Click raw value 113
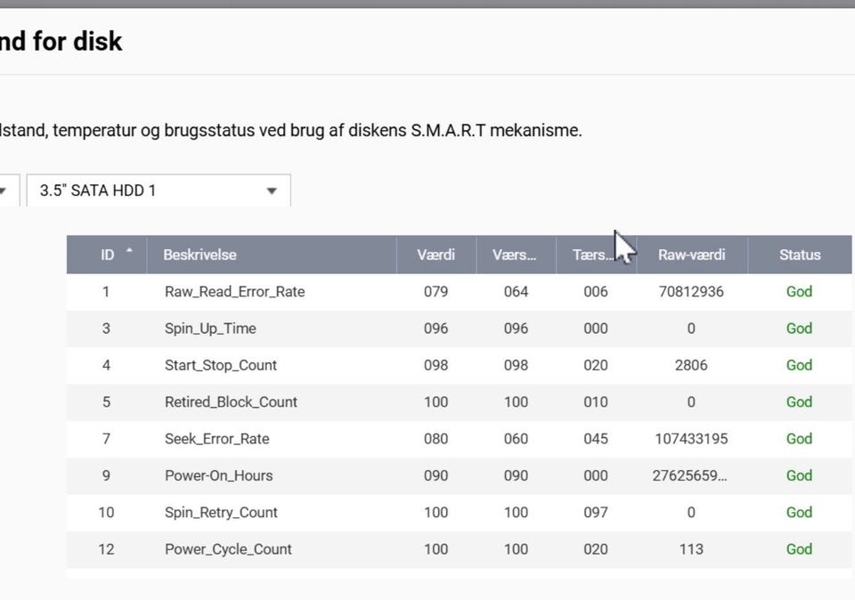855x600 pixels. (x=691, y=549)
